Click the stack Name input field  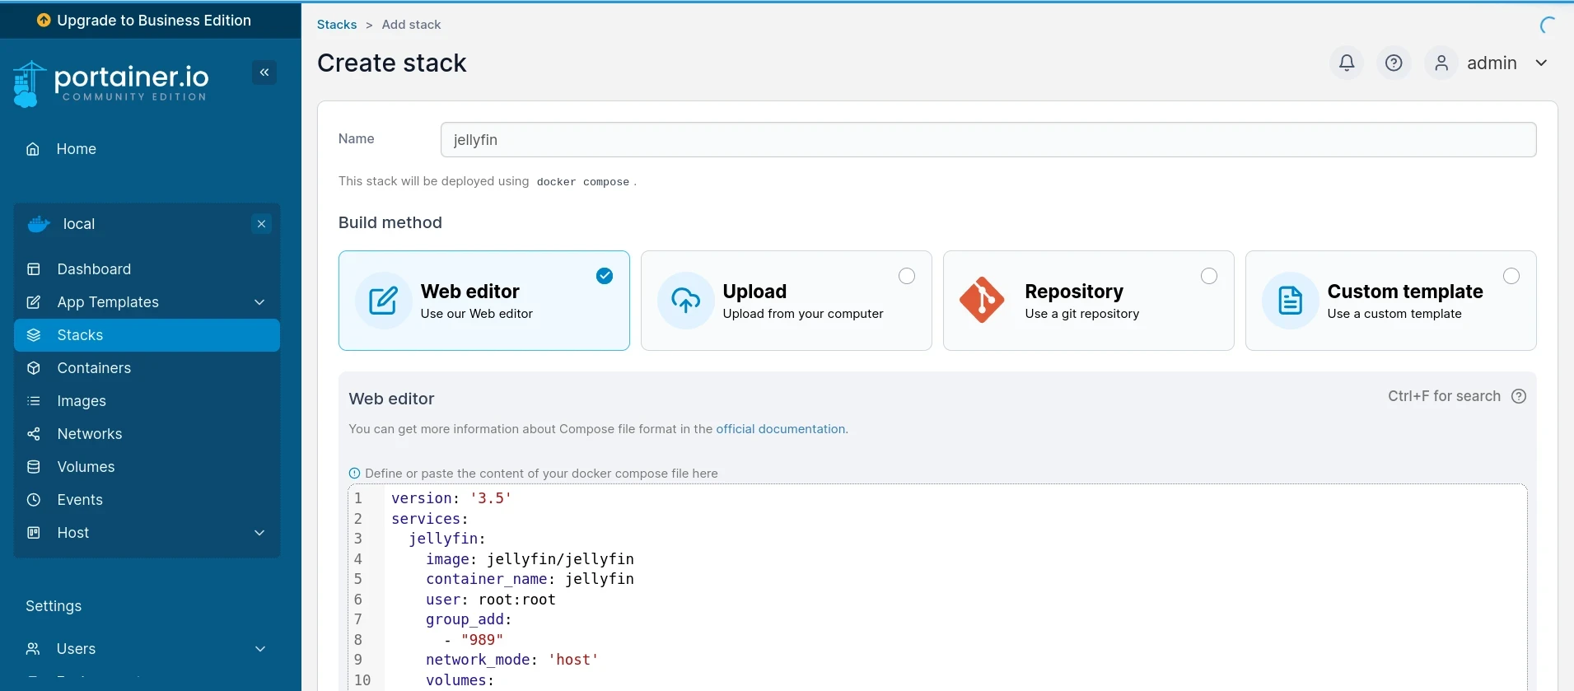coord(988,140)
